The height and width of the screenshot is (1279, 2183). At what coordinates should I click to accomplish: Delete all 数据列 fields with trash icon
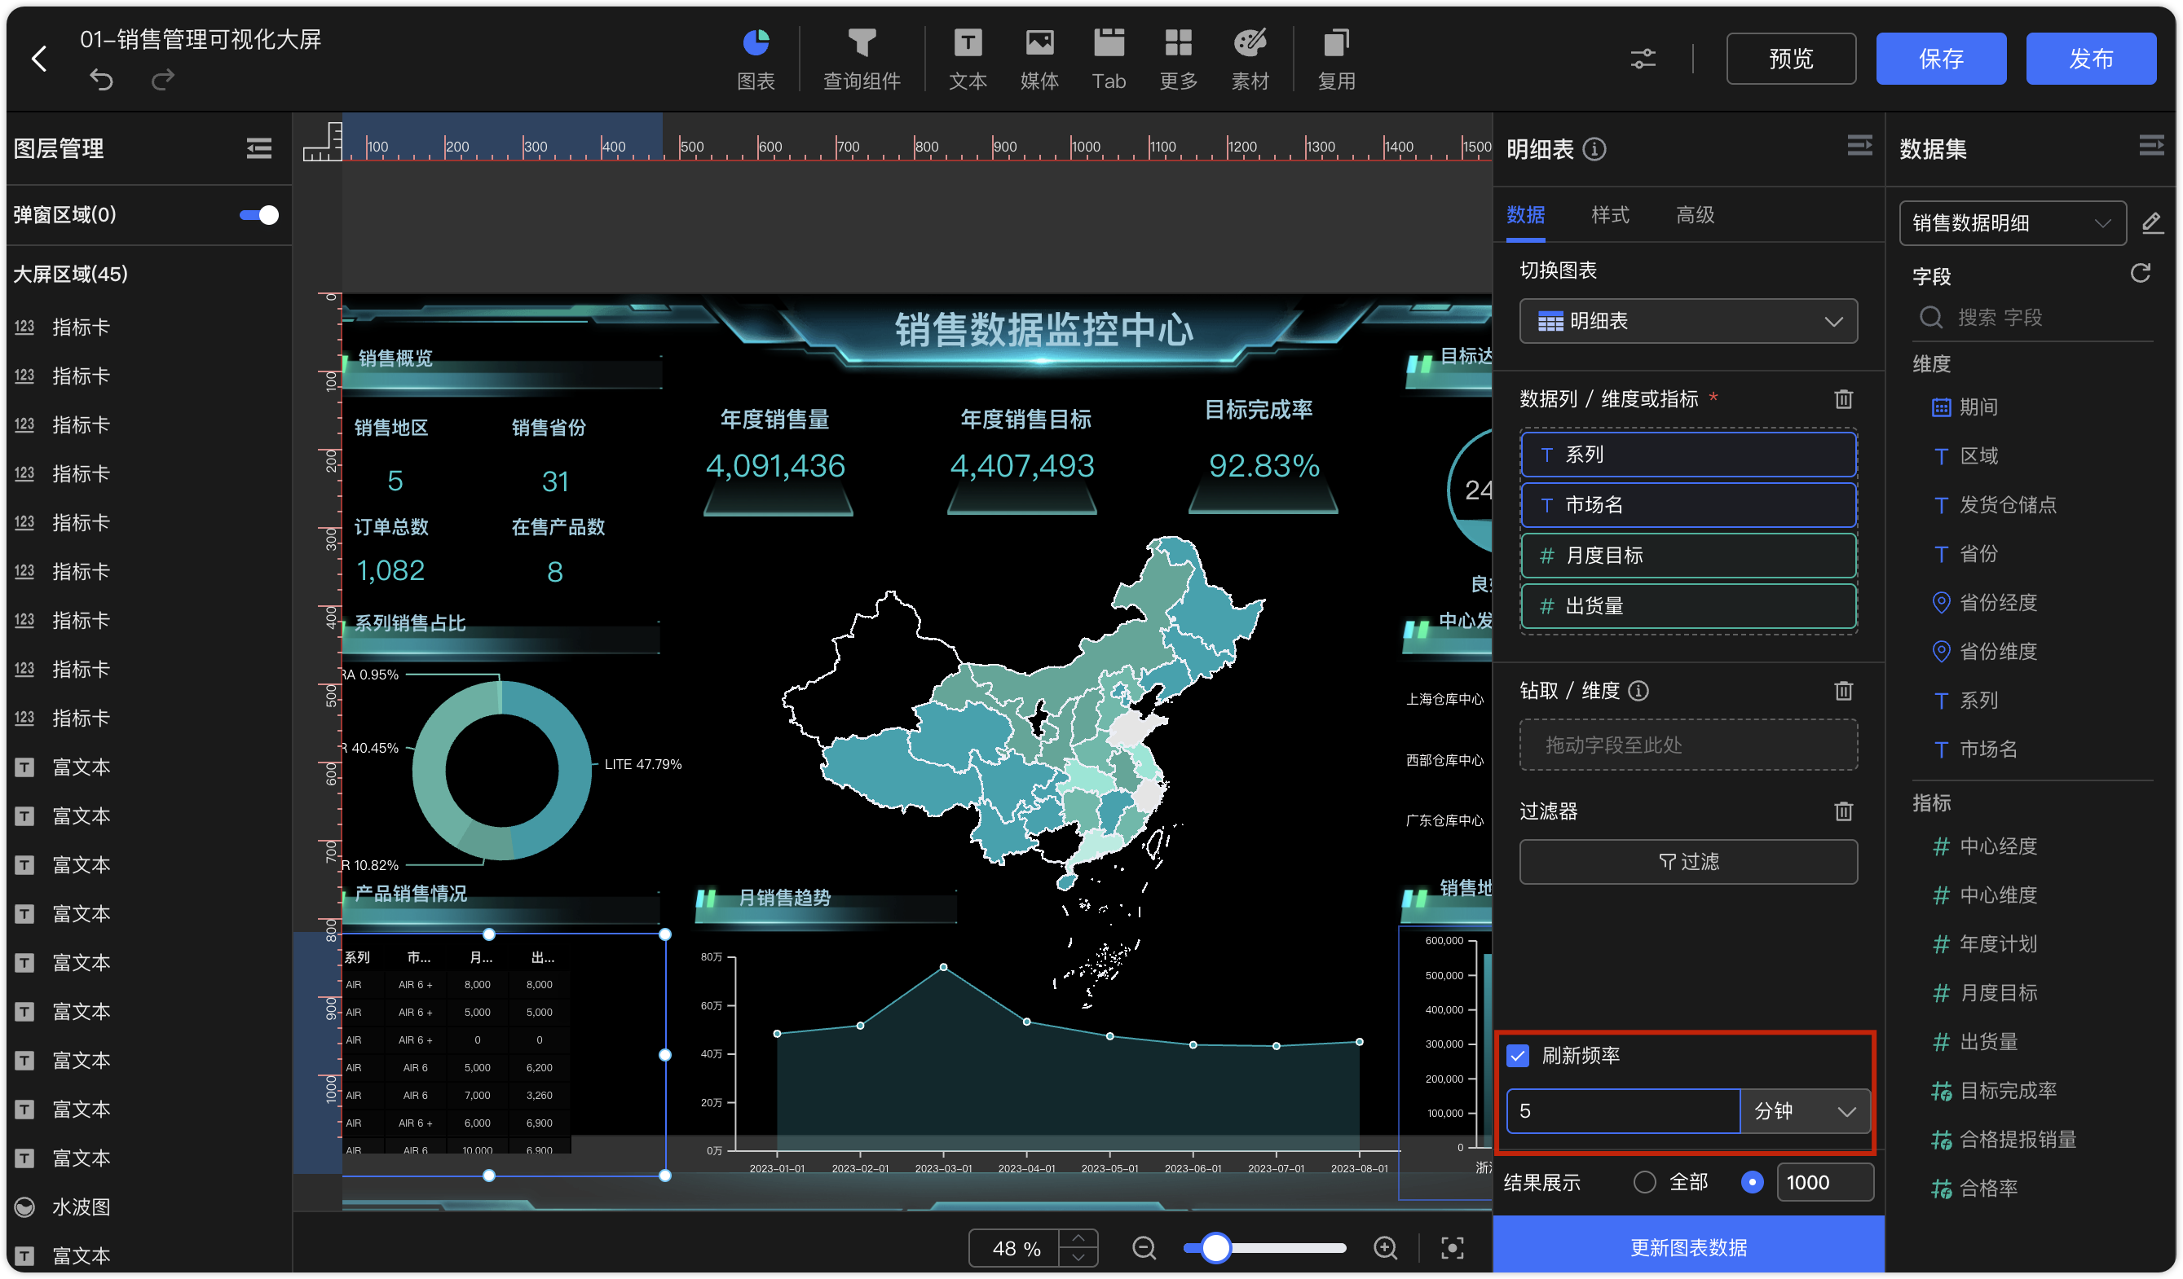[1843, 398]
